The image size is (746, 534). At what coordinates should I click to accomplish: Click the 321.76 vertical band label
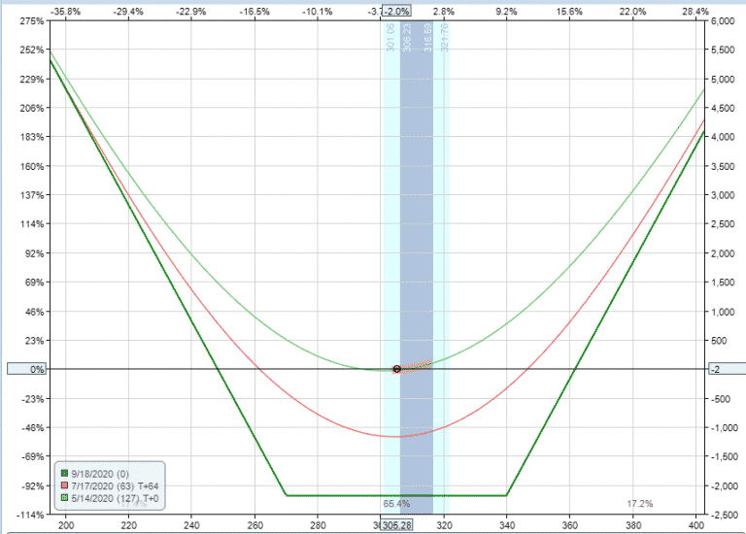(445, 38)
